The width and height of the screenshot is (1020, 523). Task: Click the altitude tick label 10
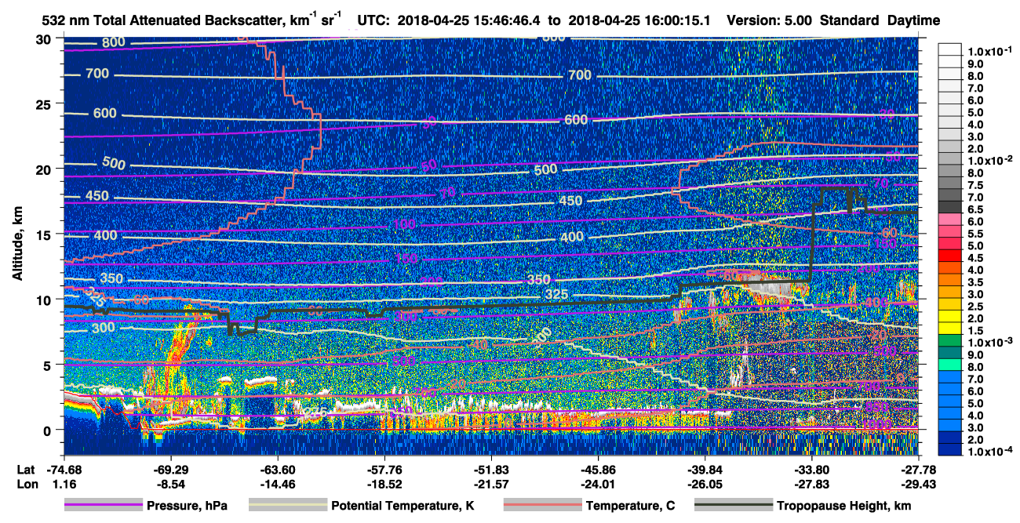[x=46, y=300]
